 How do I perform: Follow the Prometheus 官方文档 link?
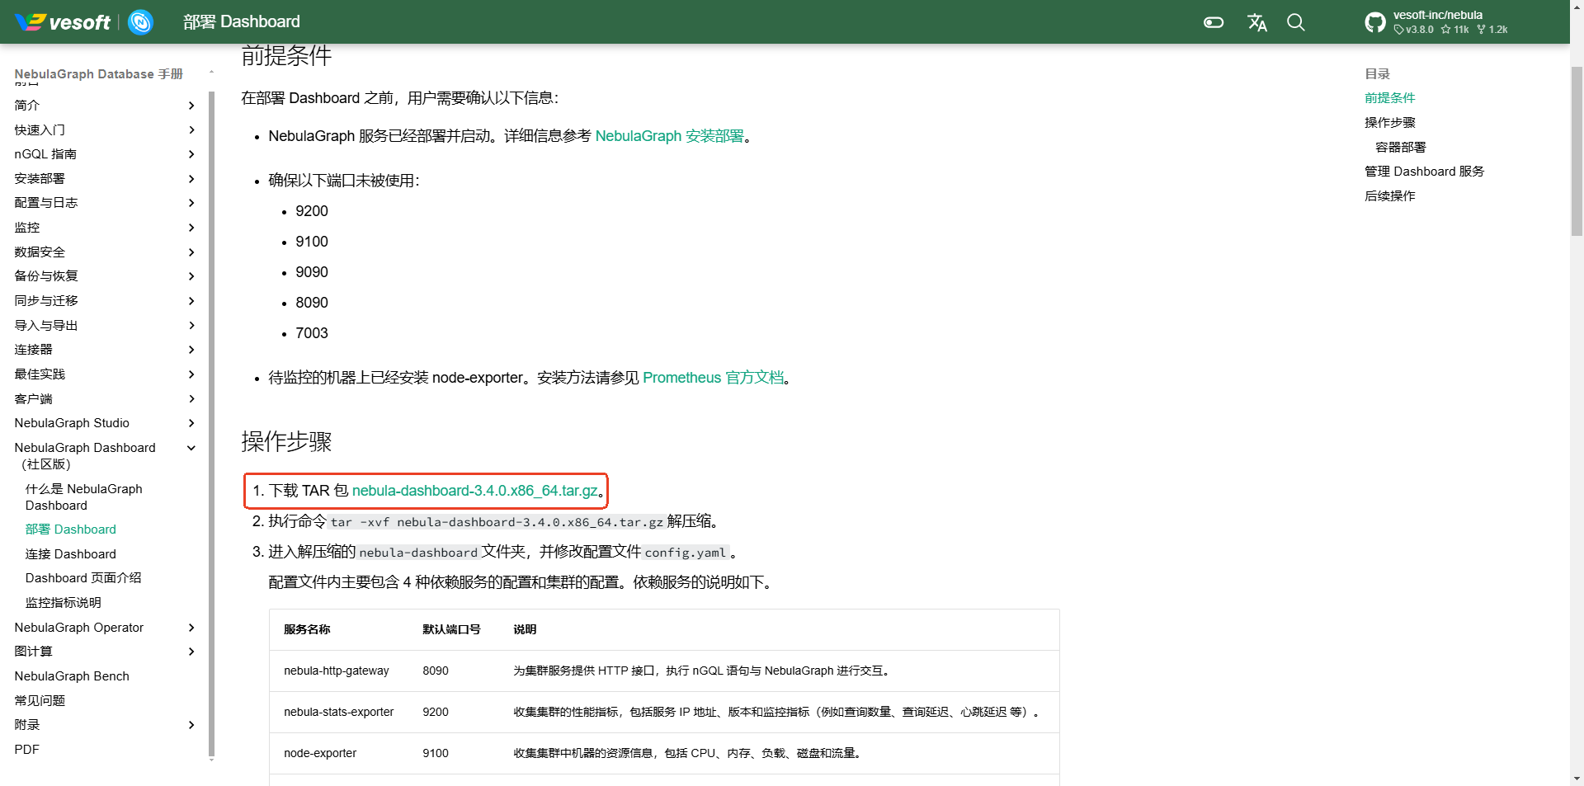pyautogui.click(x=714, y=378)
